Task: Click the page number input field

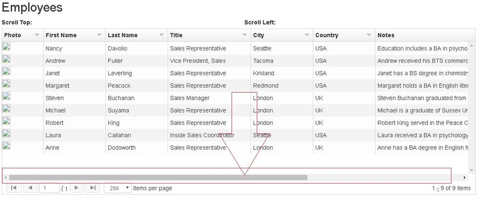Action: point(49,188)
